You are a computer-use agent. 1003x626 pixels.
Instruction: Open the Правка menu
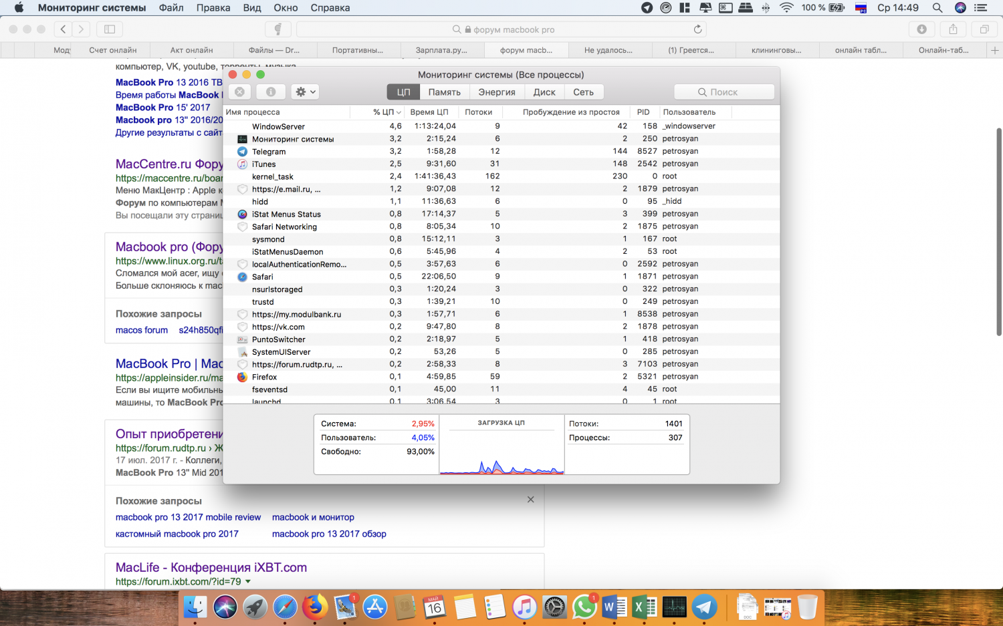coord(213,8)
